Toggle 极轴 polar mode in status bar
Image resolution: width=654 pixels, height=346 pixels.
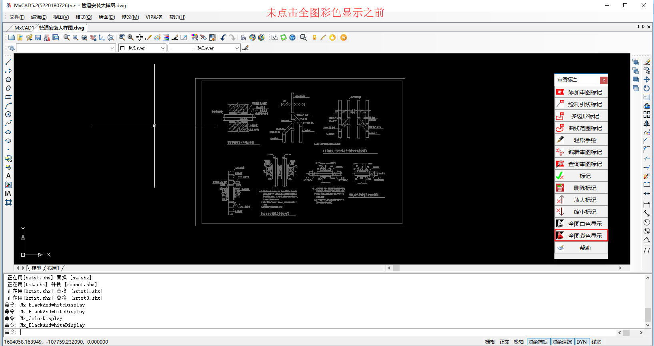[x=519, y=342]
